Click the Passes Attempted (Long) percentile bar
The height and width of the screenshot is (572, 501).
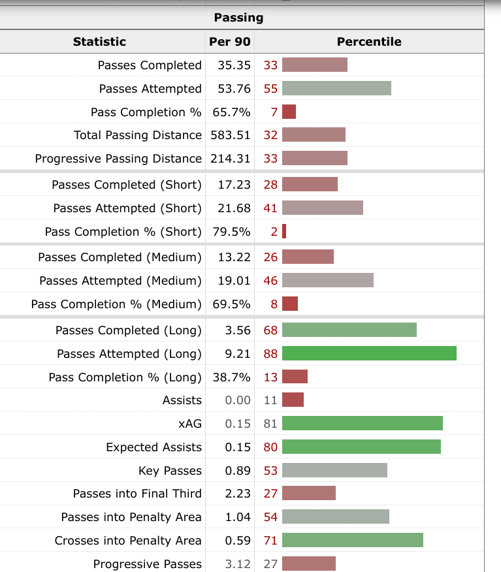click(369, 354)
